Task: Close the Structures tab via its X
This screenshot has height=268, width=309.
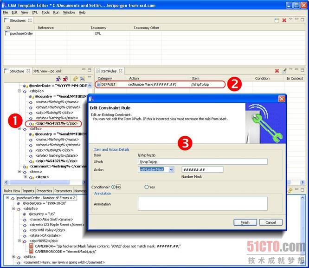Action: (30, 20)
